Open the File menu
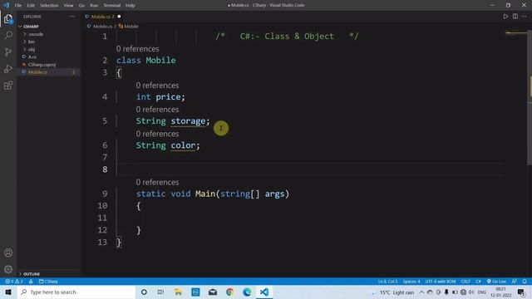The height and width of the screenshot is (299, 532). coord(18,6)
